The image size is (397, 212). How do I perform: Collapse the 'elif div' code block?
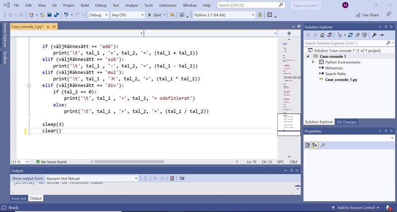click(x=29, y=85)
